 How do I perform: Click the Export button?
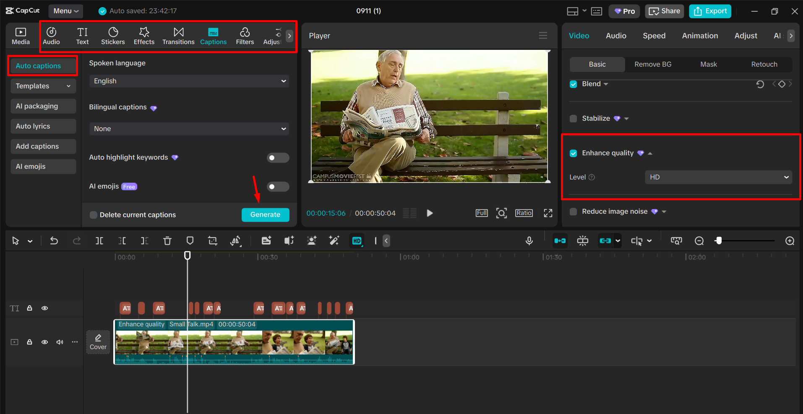[710, 11]
